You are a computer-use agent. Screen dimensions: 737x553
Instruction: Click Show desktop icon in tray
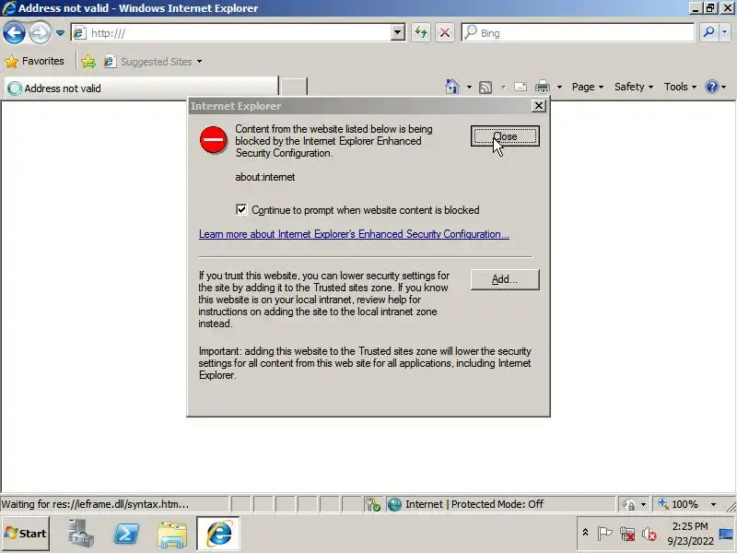point(727,534)
